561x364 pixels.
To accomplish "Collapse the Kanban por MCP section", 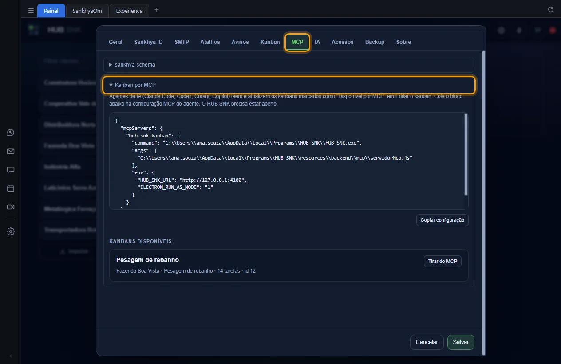I will pos(289,85).
